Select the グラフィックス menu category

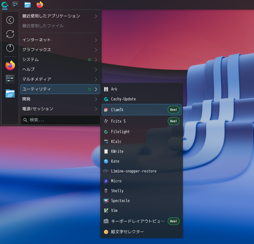(60, 50)
